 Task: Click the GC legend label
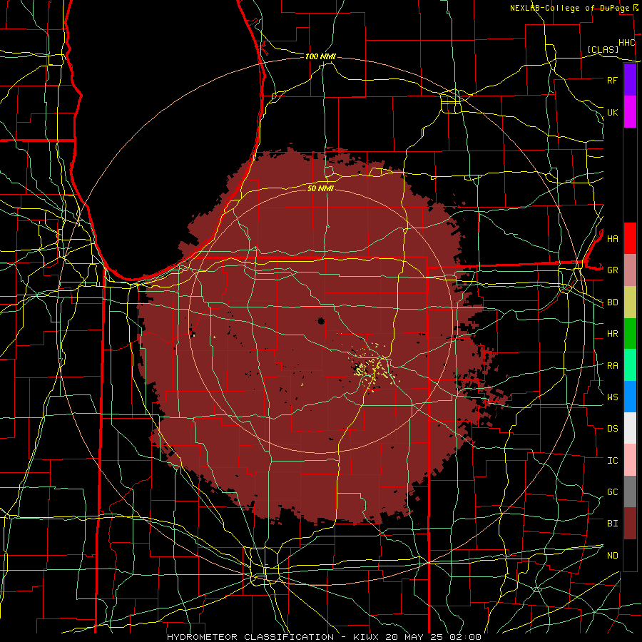[x=612, y=492]
